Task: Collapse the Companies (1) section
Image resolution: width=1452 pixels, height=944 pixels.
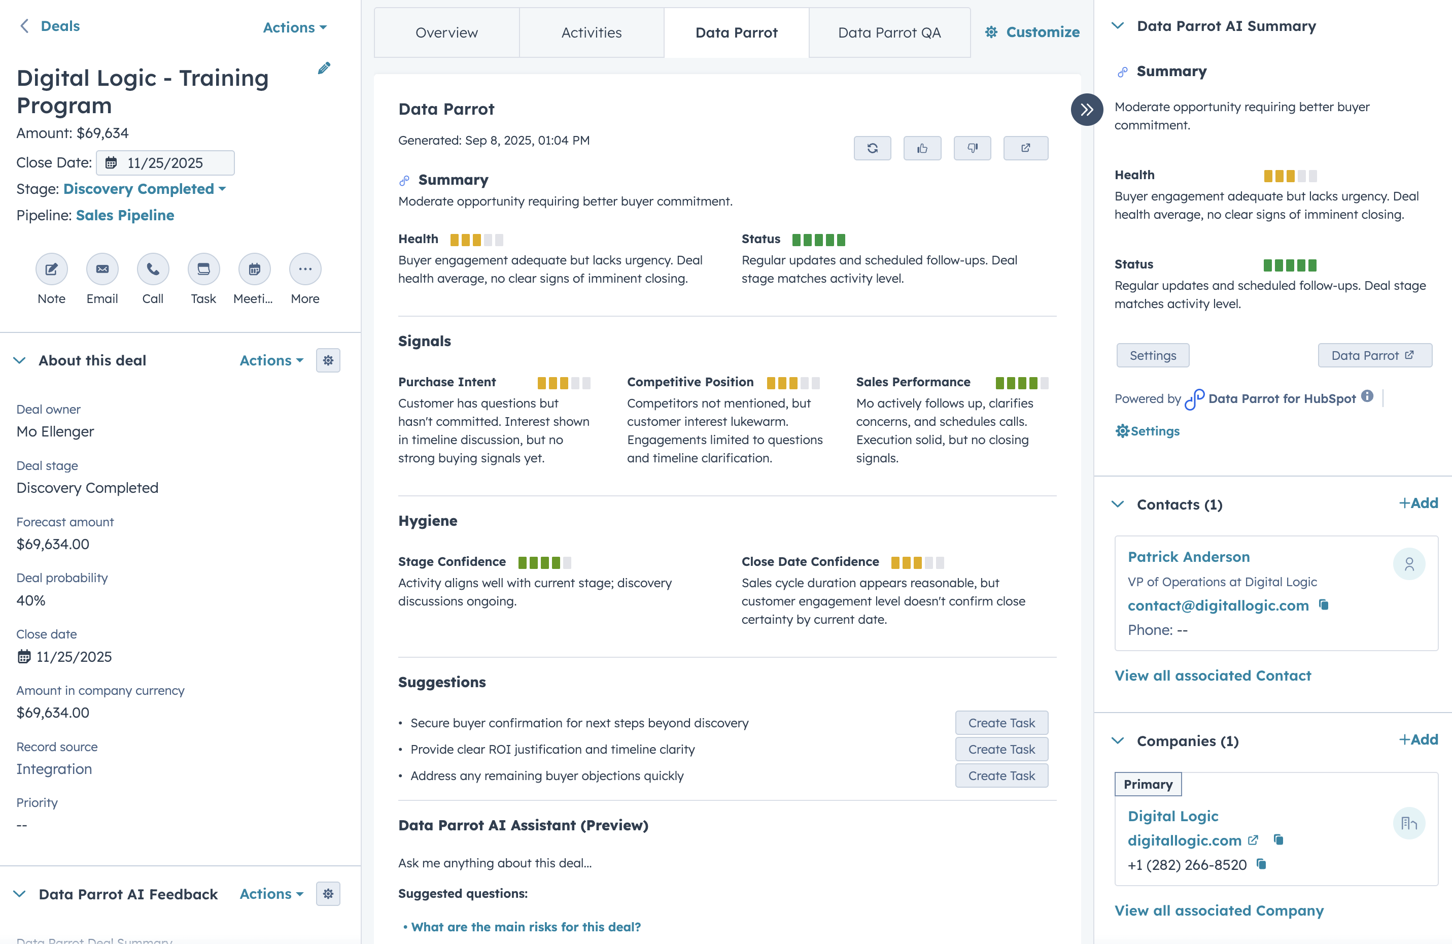Action: (x=1118, y=741)
